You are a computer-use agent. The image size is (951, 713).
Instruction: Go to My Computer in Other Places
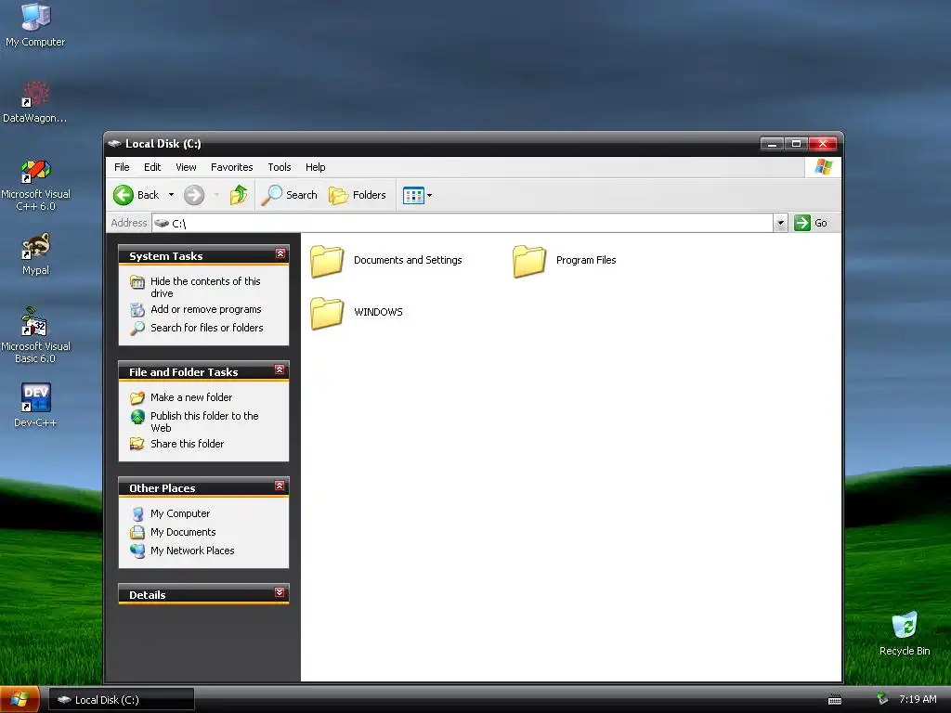point(180,513)
